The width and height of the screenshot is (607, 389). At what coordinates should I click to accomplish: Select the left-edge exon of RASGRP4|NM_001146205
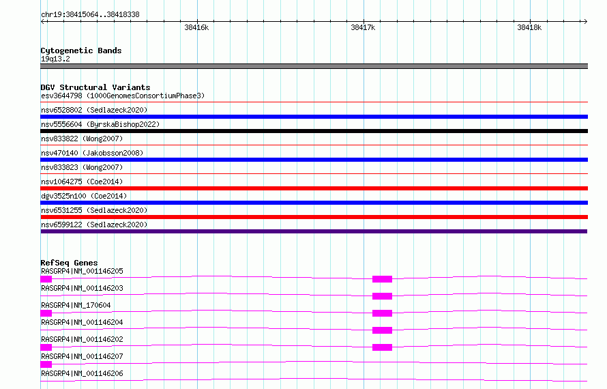tap(46, 279)
